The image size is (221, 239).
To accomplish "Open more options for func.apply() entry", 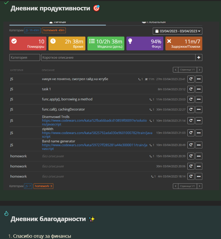I will [199, 99].
